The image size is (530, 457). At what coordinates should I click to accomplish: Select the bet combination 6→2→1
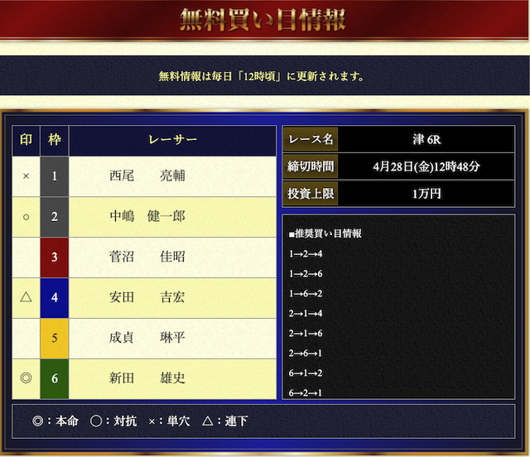[306, 392]
